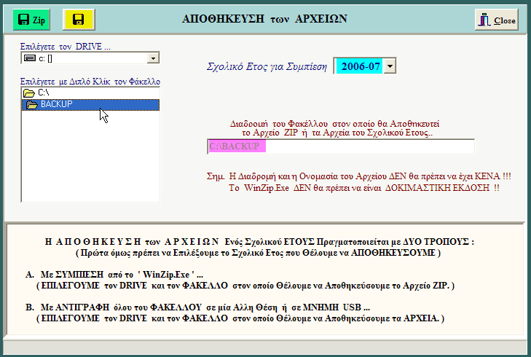Click the 'Σχολικό Ετος για Συμπίεση' label
This screenshot has width=531, height=357.
tap(267, 66)
